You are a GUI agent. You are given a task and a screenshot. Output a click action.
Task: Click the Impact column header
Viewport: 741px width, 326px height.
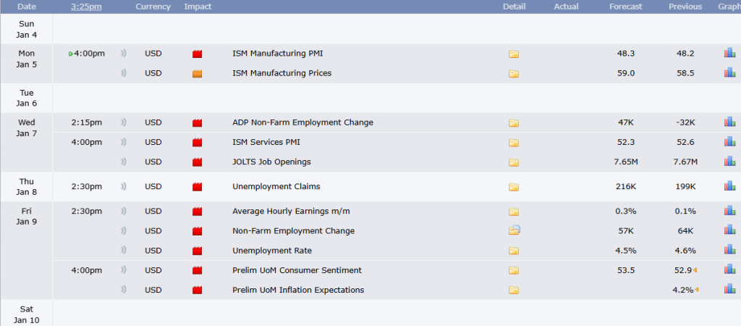pyautogui.click(x=198, y=7)
